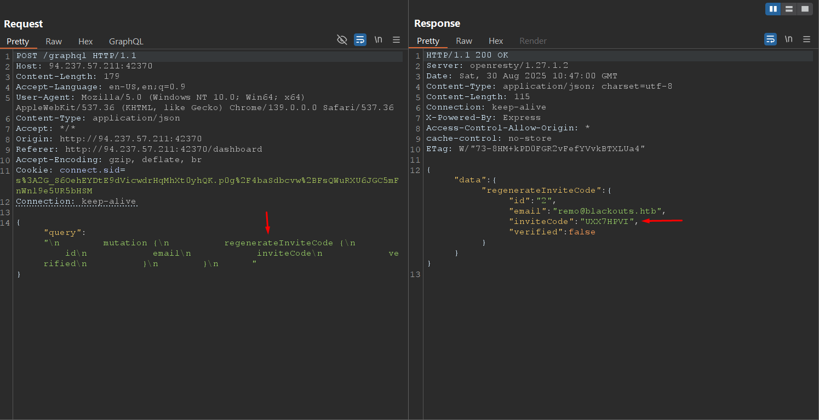
Task: Click the Request Host header value
Action: (x=101, y=66)
